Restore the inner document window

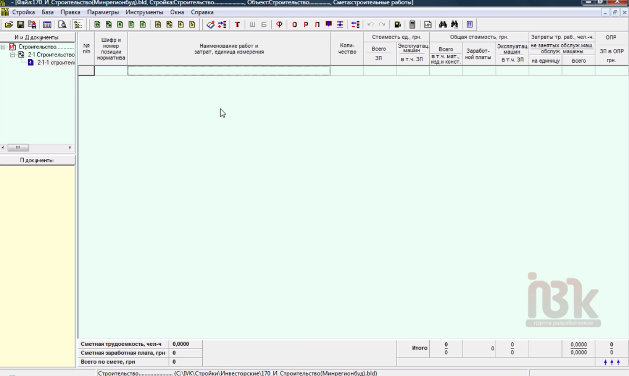pyautogui.click(x=615, y=12)
